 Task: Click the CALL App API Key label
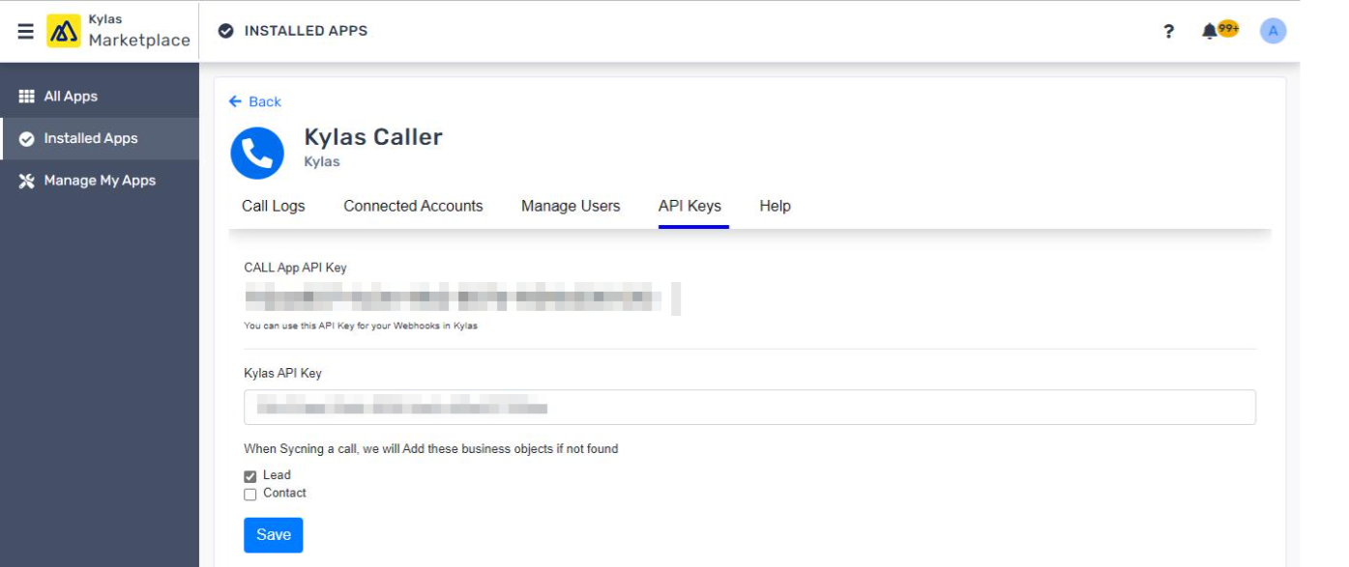295,268
